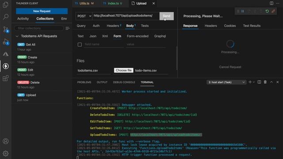
Task: Grab the debug toolbar drag handle
Action: (238, 11)
